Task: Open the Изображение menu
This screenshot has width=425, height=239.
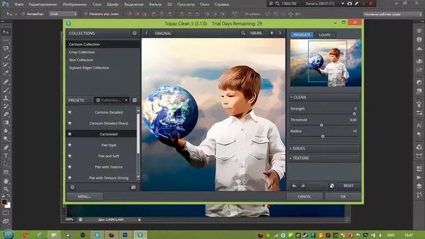Action: point(75,5)
